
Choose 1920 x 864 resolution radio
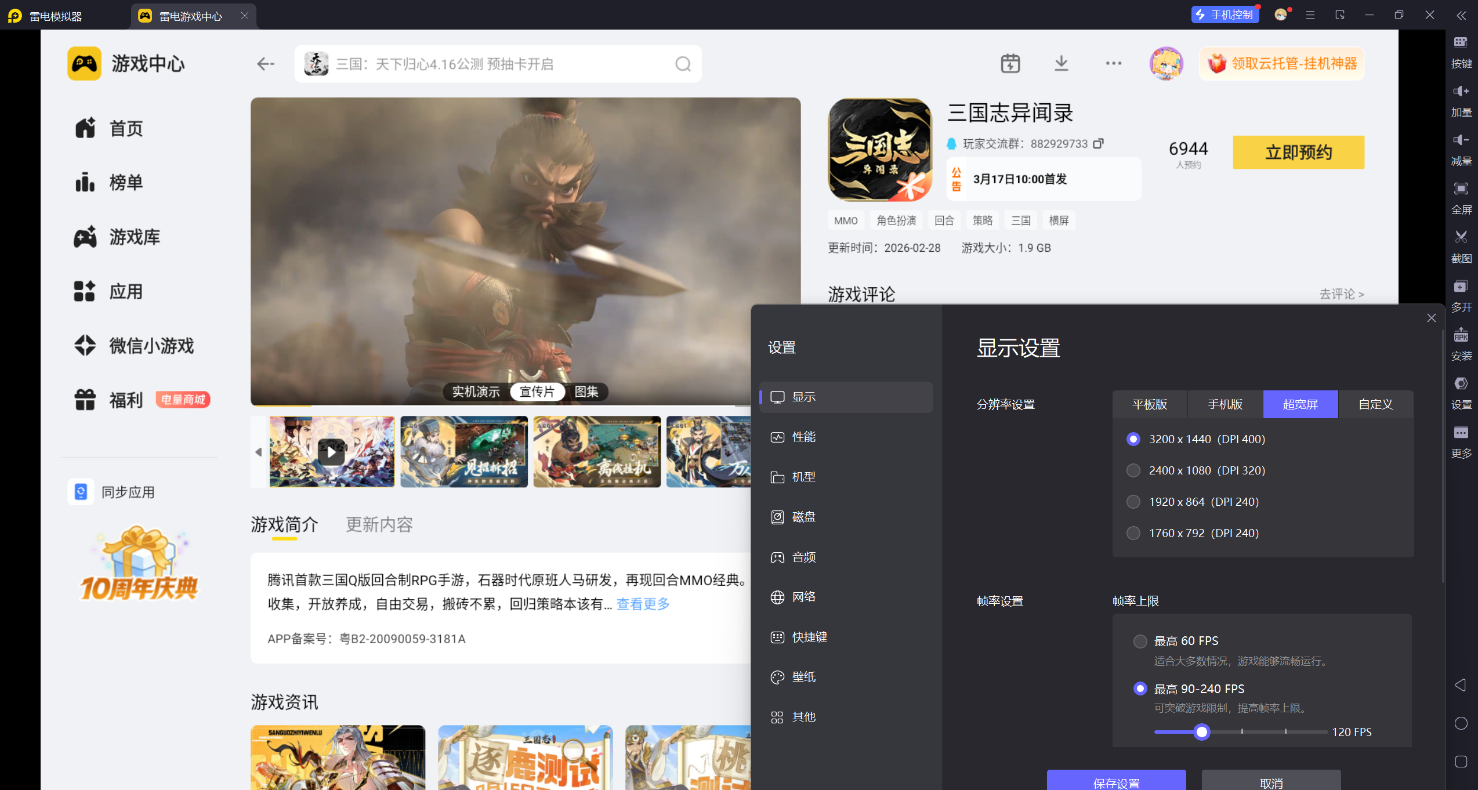point(1133,502)
